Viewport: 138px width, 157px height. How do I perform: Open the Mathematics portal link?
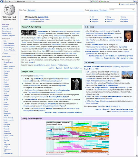pyautogui.click(x=110, y=19)
